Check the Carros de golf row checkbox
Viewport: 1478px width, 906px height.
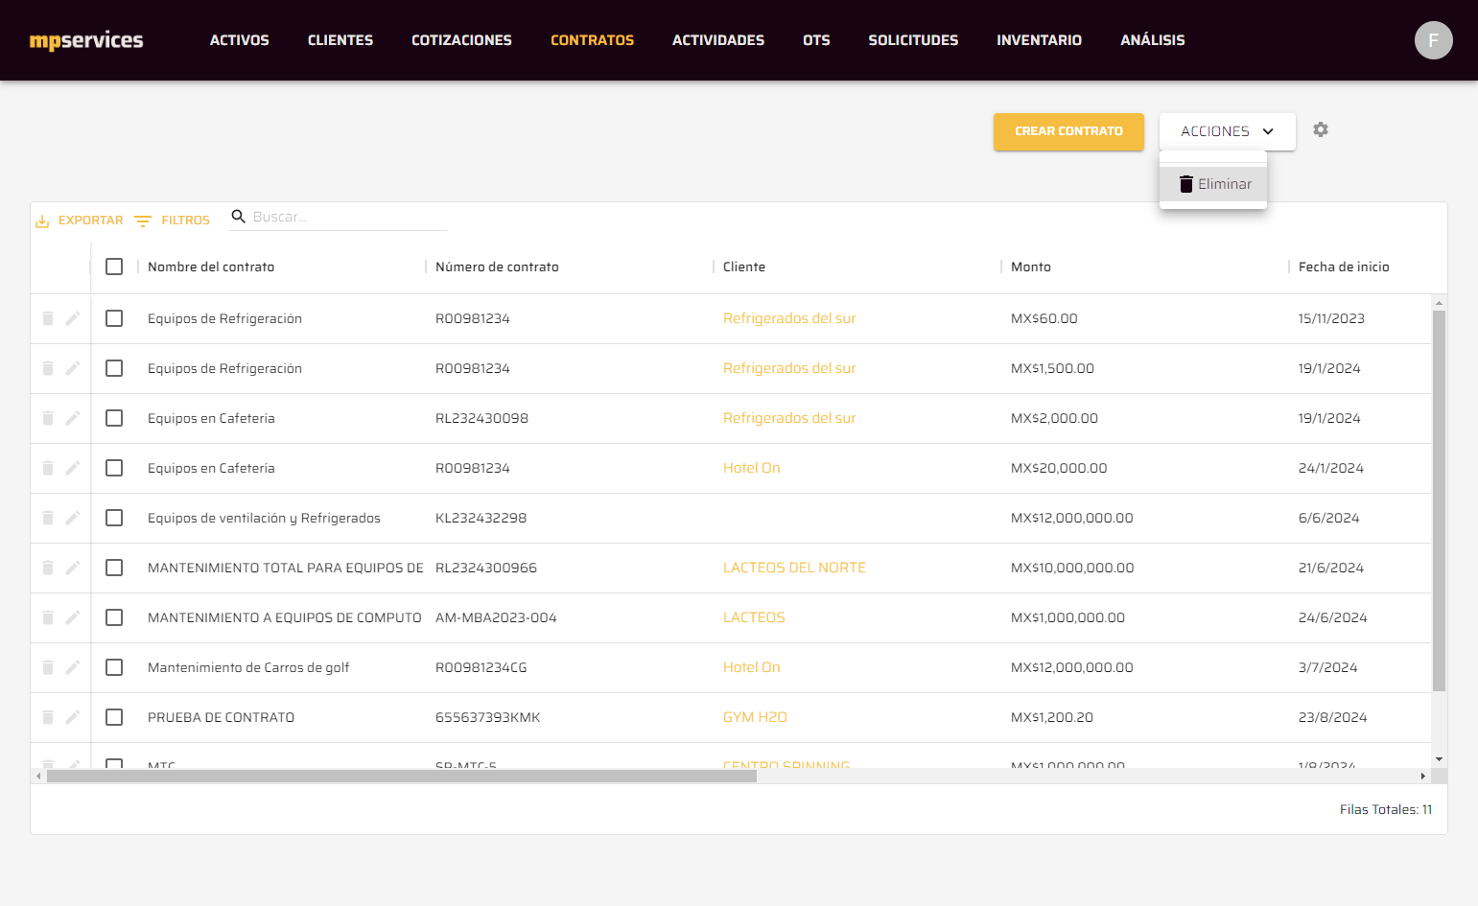(x=114, y=667)
